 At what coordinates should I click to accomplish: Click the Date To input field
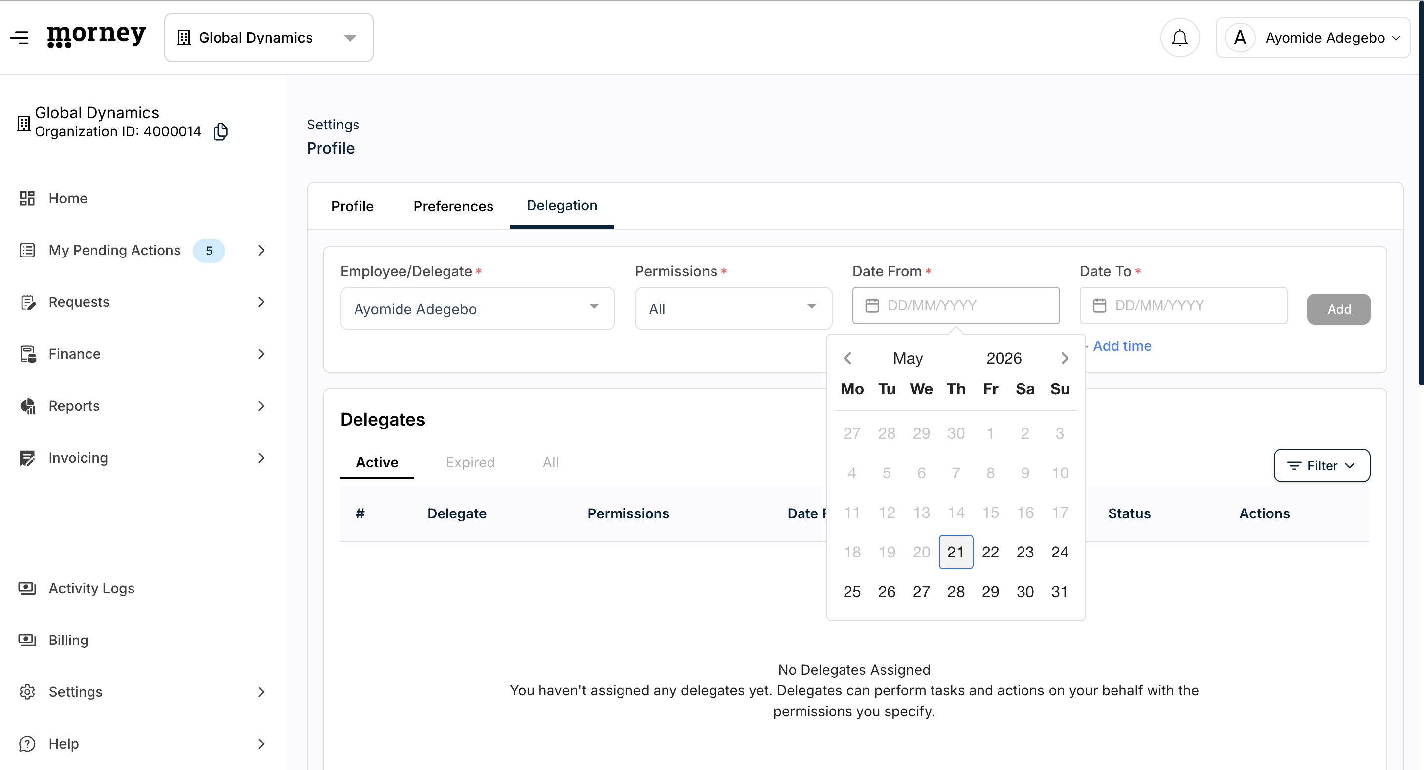[1183, 305]
